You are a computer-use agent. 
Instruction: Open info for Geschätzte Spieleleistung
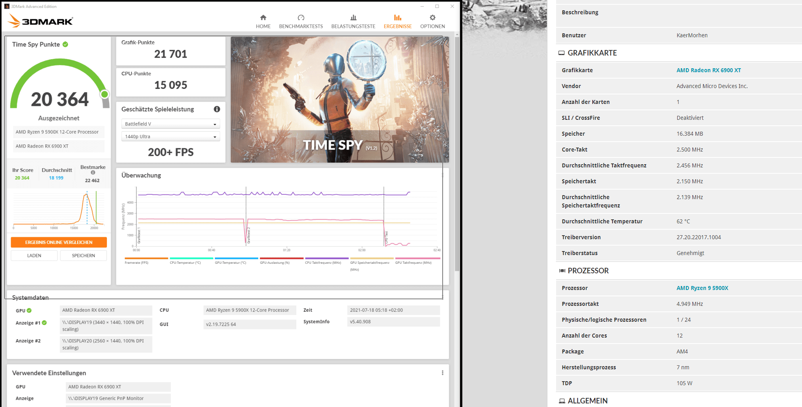(x=217, y=109)
